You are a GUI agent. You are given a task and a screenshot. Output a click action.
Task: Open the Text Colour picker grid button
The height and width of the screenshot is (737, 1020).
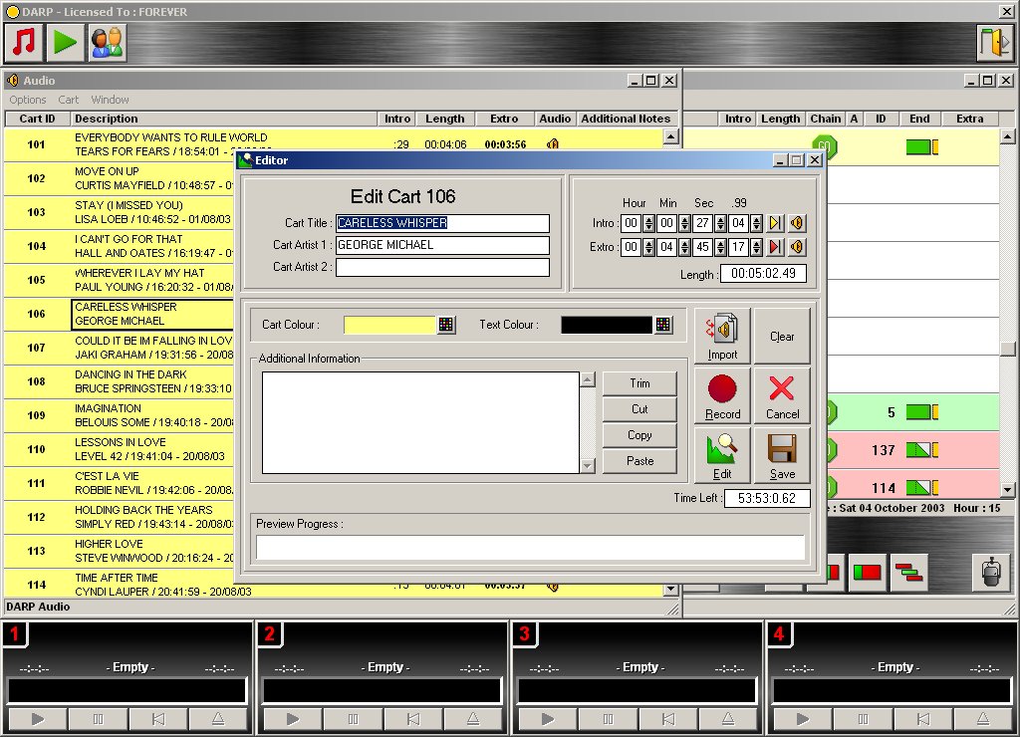pos(663,325)
